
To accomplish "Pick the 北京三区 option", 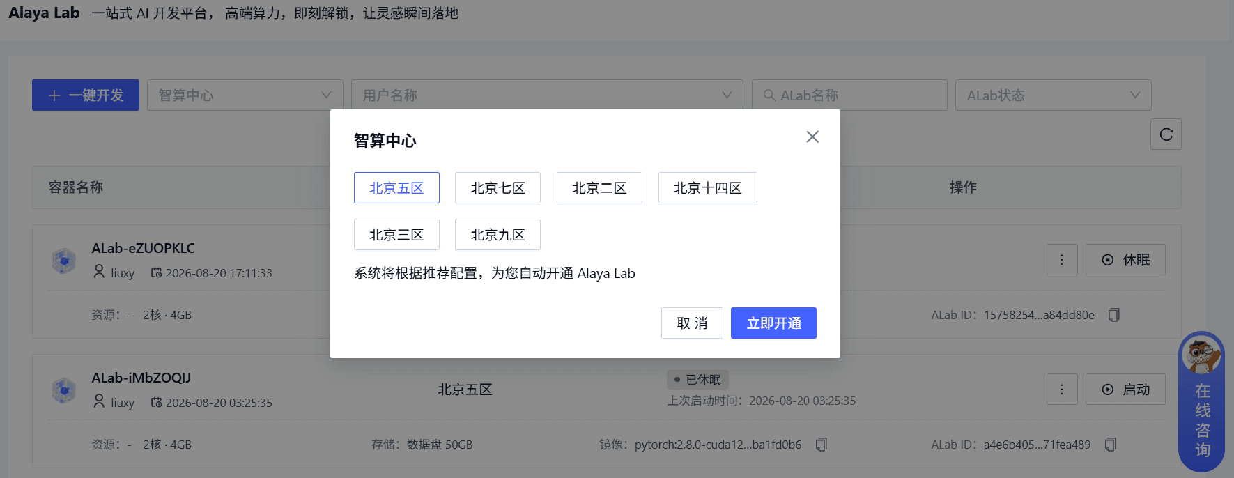I will pyautogui.click(x=396, y=235).
